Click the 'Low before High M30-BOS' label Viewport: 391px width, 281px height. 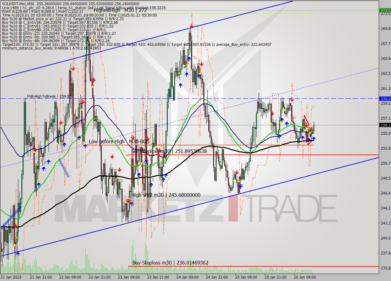click(119, 141)
